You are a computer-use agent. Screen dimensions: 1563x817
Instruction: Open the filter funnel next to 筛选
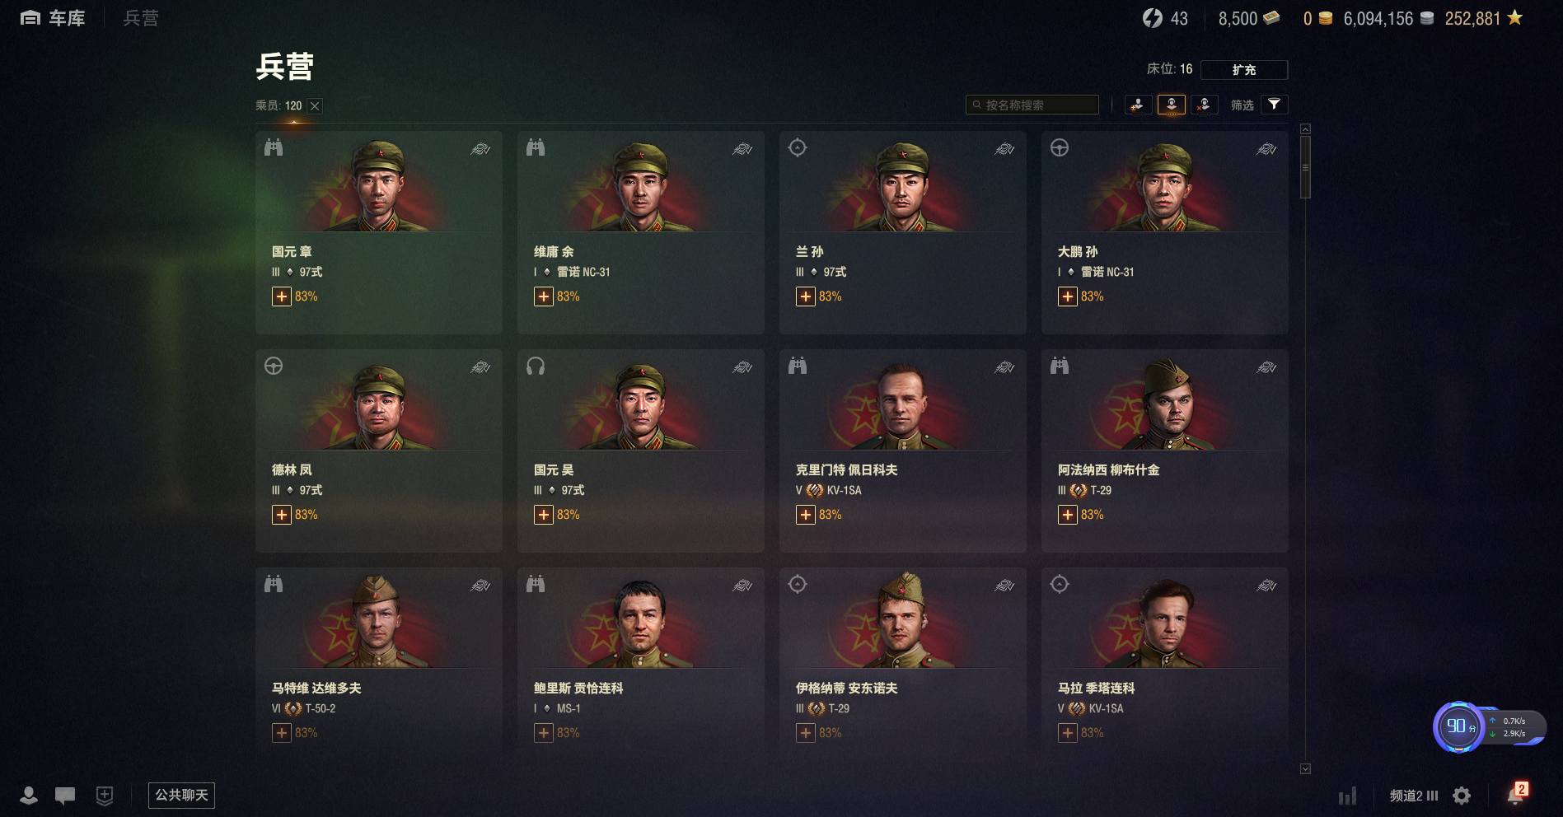[x=1274, y=105]
